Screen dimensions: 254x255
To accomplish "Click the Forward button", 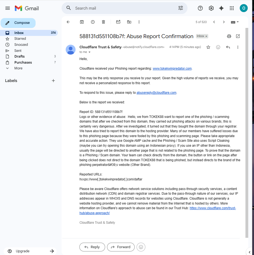I will (121, 247).
